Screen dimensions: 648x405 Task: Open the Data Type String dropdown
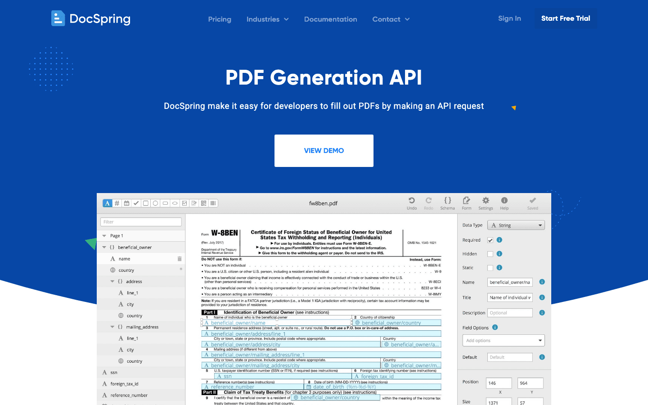516,225
